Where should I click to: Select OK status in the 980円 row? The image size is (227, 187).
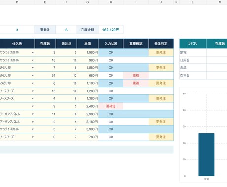[x=111, y=60]
